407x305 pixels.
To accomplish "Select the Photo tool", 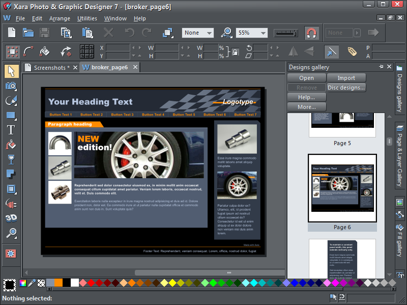I will tap(11, 86).
